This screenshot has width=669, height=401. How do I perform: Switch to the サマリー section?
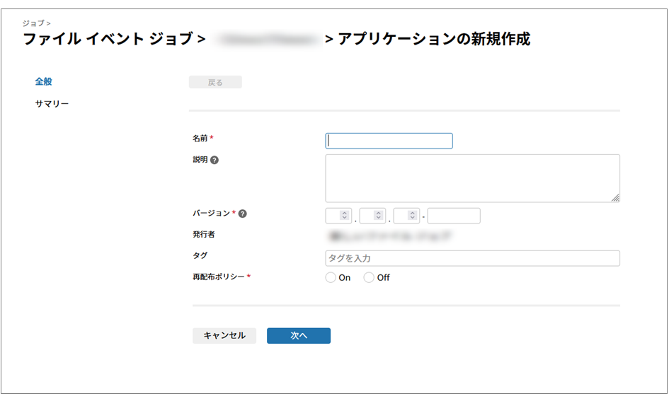tap(52, 104)
